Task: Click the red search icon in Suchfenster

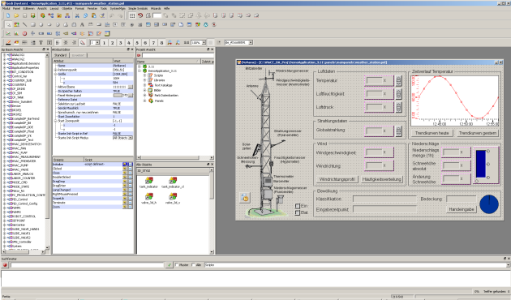Action: (5, 265)
